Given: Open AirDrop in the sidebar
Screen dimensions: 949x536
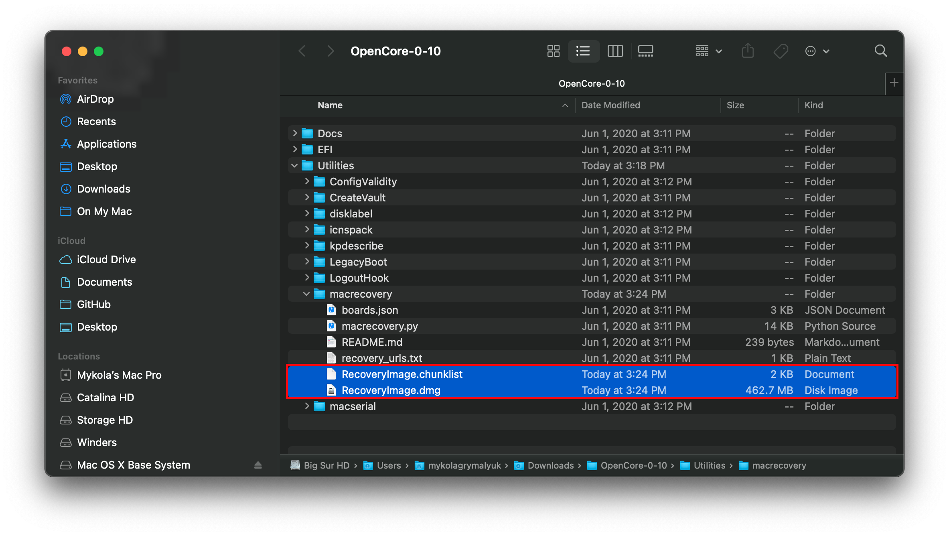Looking at the screenshot, I should [x=95, y=99].
